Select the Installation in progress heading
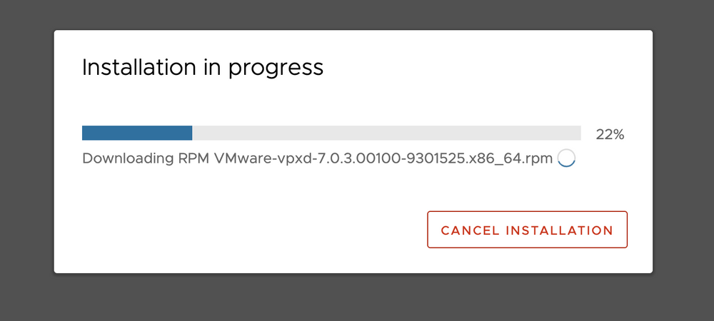 click(x=203, y=68)
